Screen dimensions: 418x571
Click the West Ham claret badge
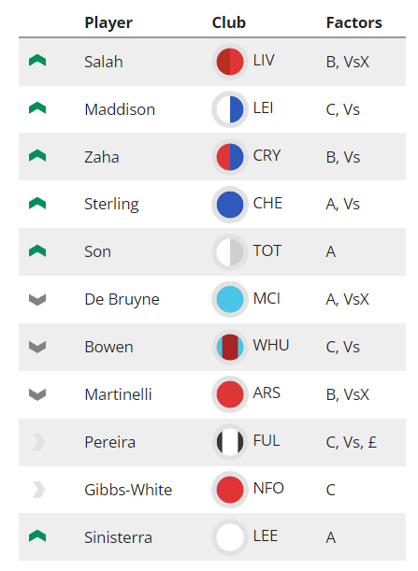[x=230, y=347]
